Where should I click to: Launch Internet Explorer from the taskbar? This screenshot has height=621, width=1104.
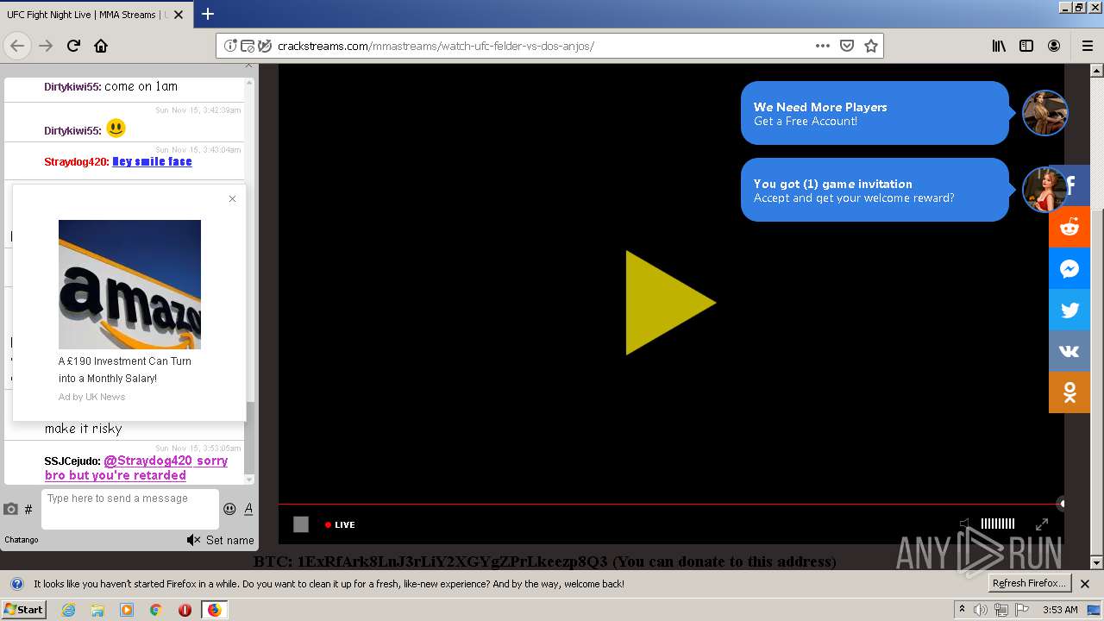(x=68, y=610)
